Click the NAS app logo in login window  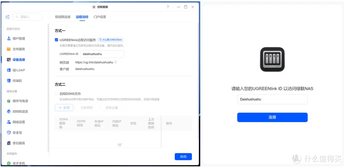click(x=272, y=59)
